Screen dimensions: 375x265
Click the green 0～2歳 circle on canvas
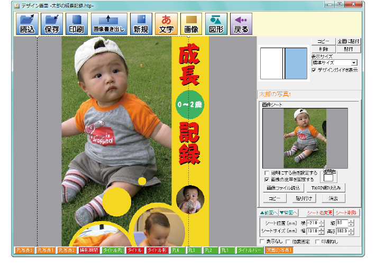[190, 105]
